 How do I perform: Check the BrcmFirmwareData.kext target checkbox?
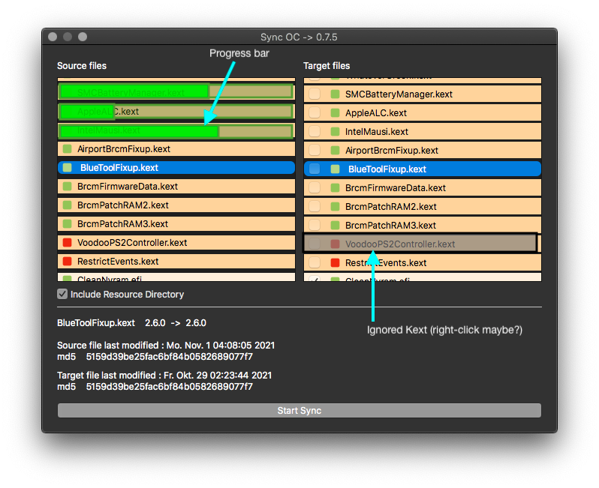pos(315,187)
